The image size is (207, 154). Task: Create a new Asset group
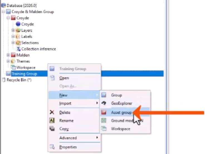click(x=125, y=112)
